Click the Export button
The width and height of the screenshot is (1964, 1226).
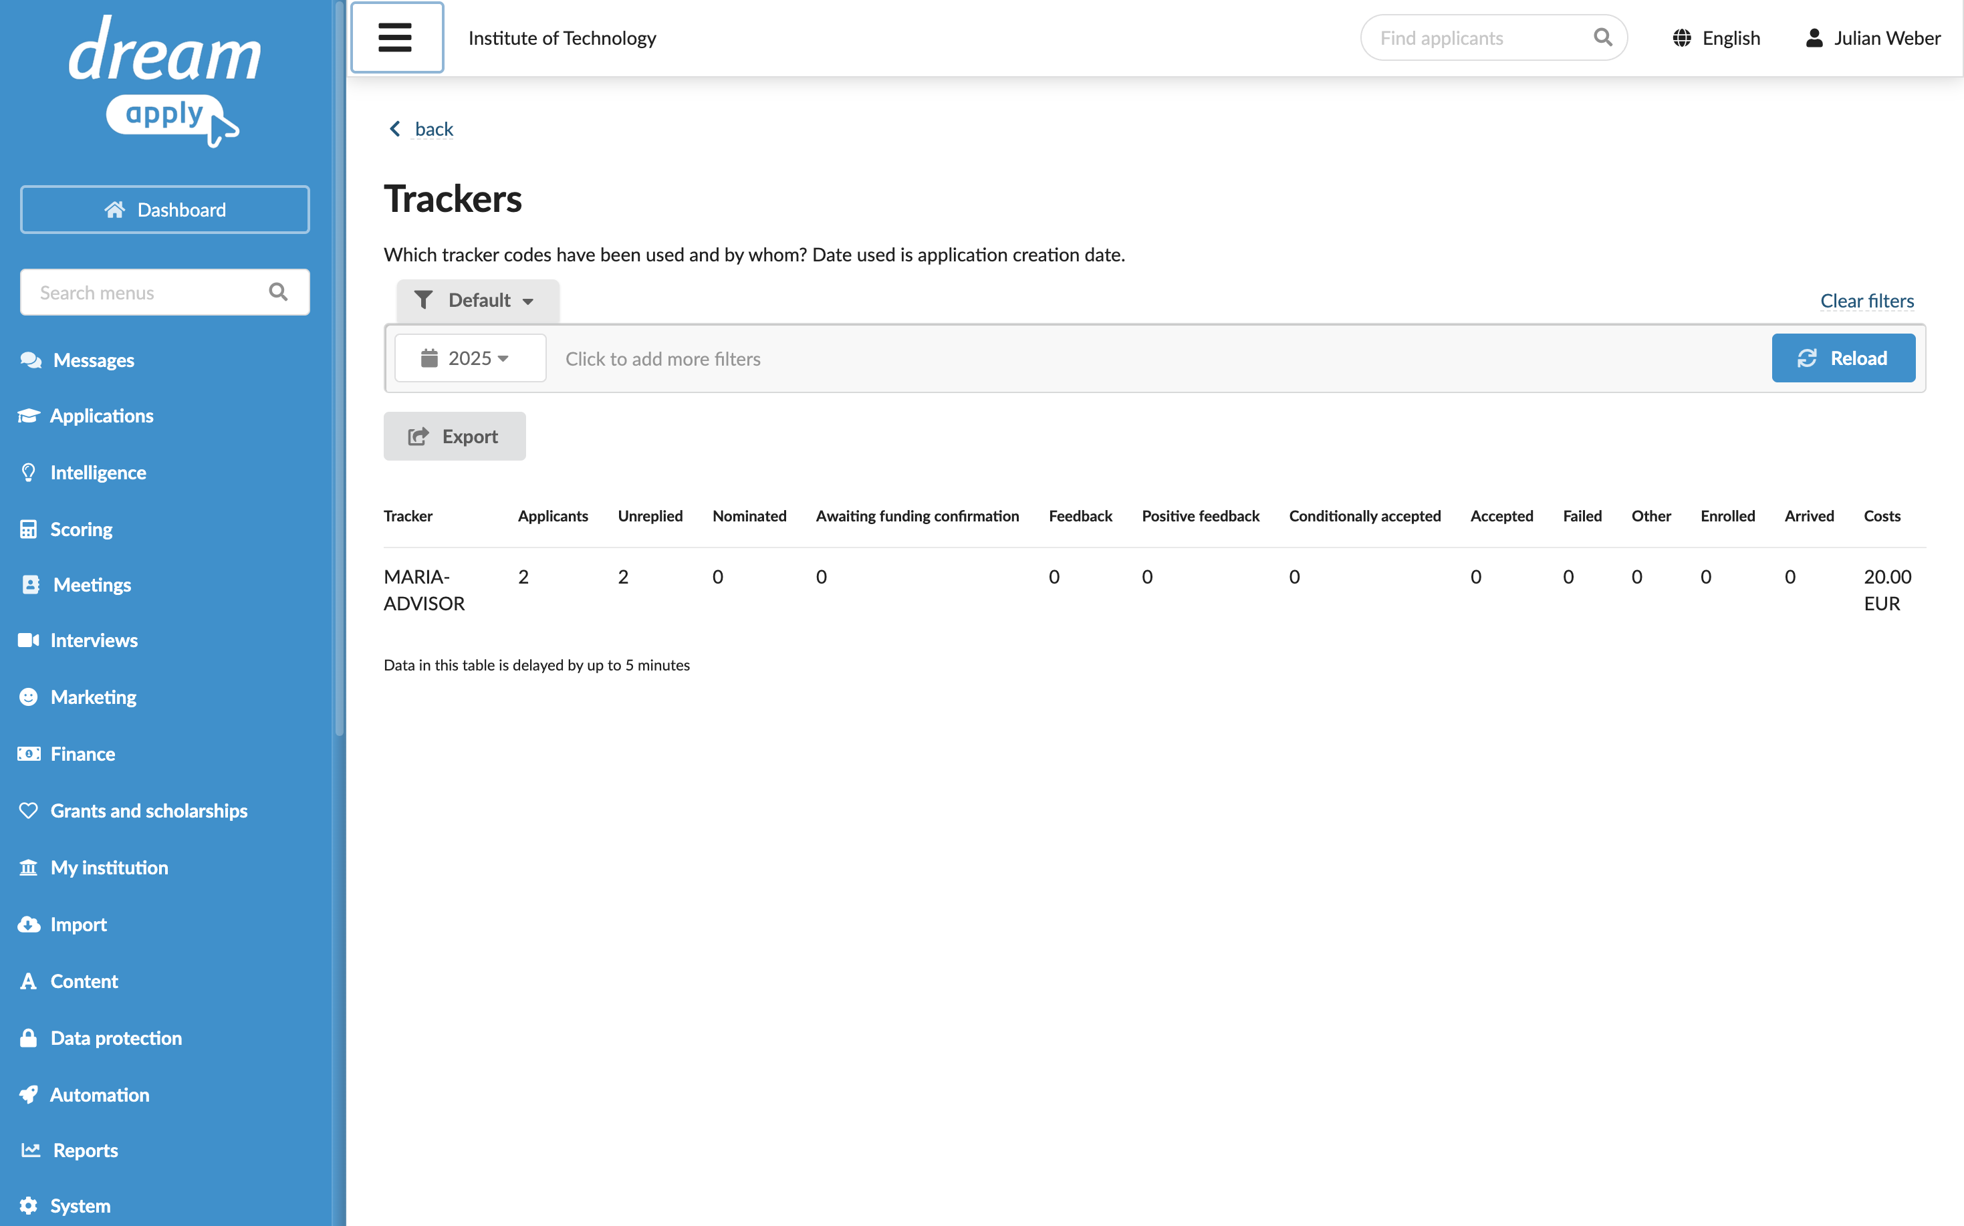tap(454, 437)
